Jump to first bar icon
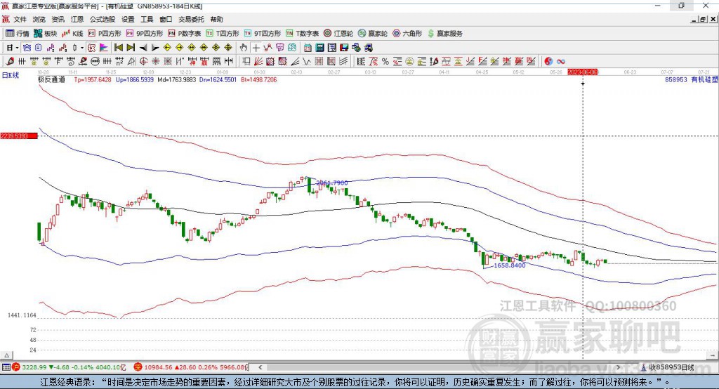Viewport: 719px width, 389px height. coord(118,48)
